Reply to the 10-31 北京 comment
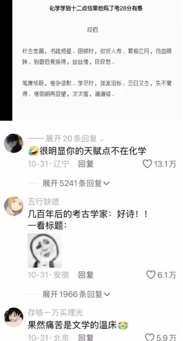 86,337
